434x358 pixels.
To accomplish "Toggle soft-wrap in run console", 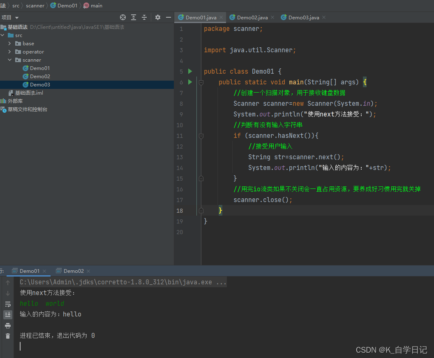I will [8, 304].
